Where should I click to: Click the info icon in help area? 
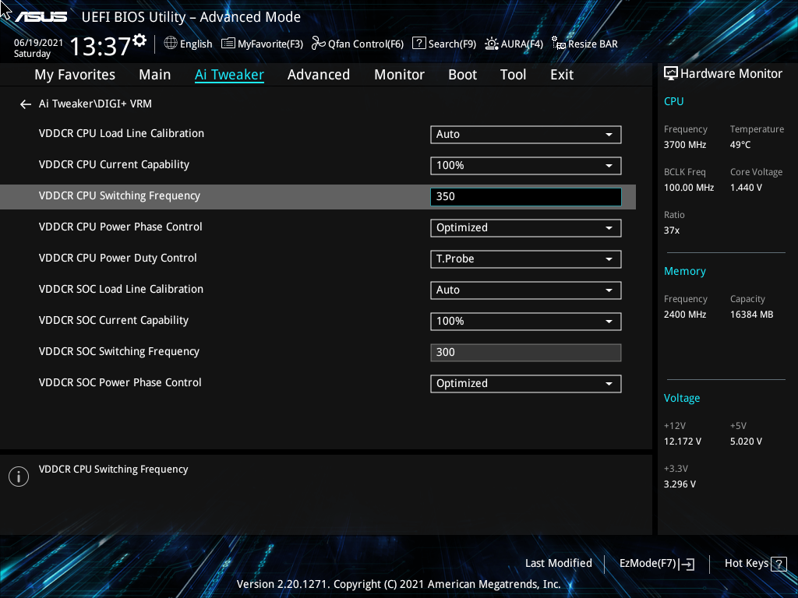pos(18,476)
